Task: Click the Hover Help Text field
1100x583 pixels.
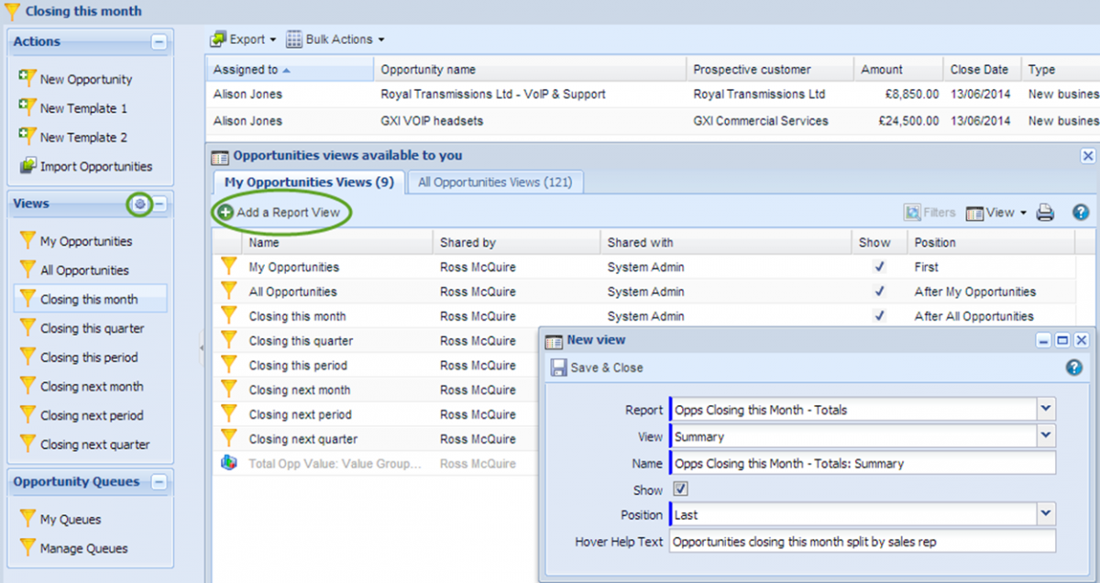Action: tap(863, 542)
